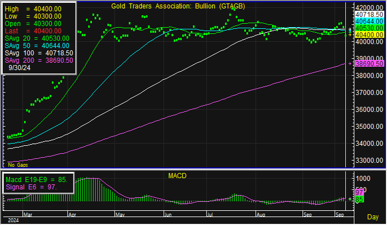Select the SAvg 200 legend entry

(39, 60)
